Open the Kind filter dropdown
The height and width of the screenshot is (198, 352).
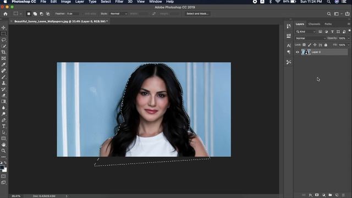(x=306, y=32)
